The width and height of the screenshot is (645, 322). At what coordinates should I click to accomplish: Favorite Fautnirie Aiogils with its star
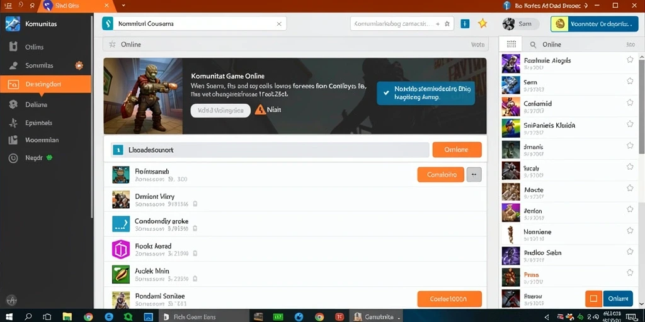[x=630, y=60]
